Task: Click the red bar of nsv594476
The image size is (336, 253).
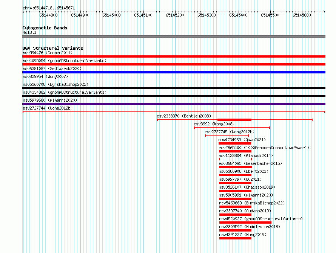Action: [174, 56]
